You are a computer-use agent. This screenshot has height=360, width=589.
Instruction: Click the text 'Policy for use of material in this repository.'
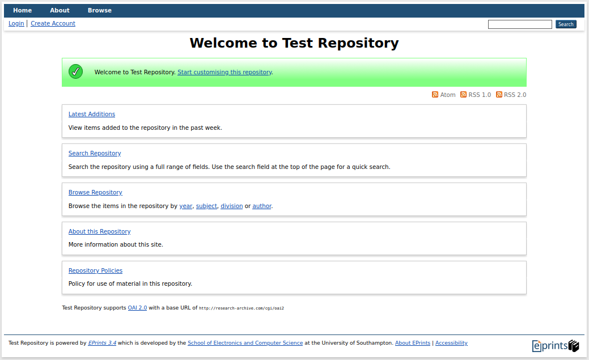(130, 283)
